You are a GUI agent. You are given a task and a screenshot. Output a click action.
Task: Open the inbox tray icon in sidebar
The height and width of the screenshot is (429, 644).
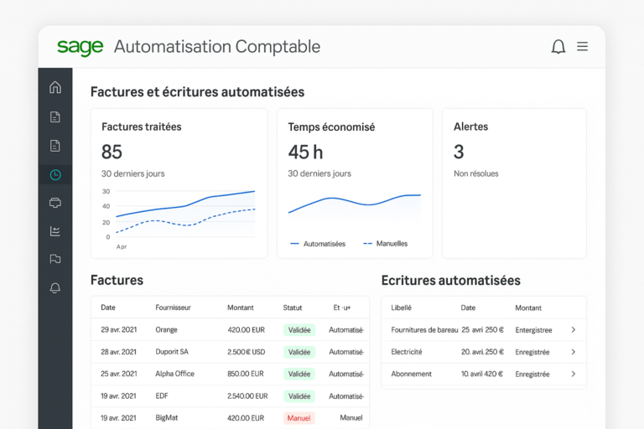55,203
